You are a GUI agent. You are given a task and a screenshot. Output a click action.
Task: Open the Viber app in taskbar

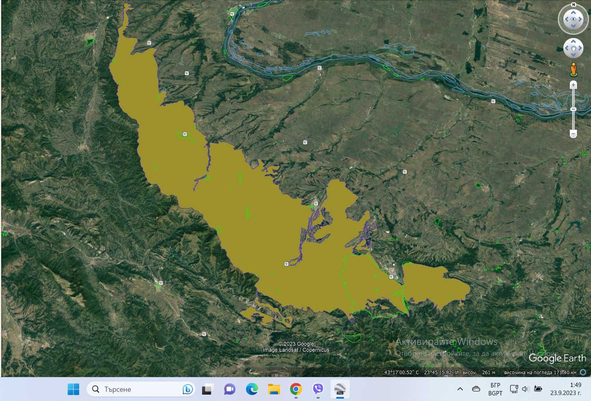pos(318,389)
